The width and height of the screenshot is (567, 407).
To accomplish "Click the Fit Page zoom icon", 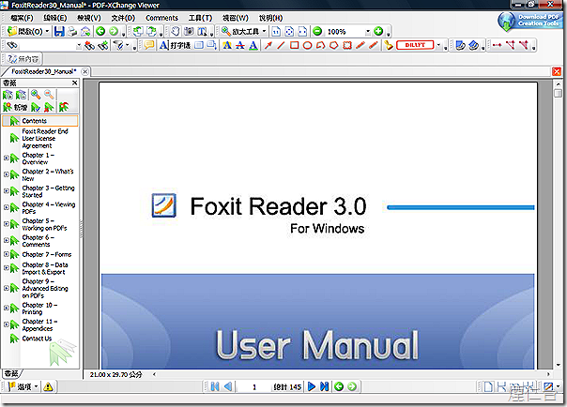I will [x=289, y=32].
